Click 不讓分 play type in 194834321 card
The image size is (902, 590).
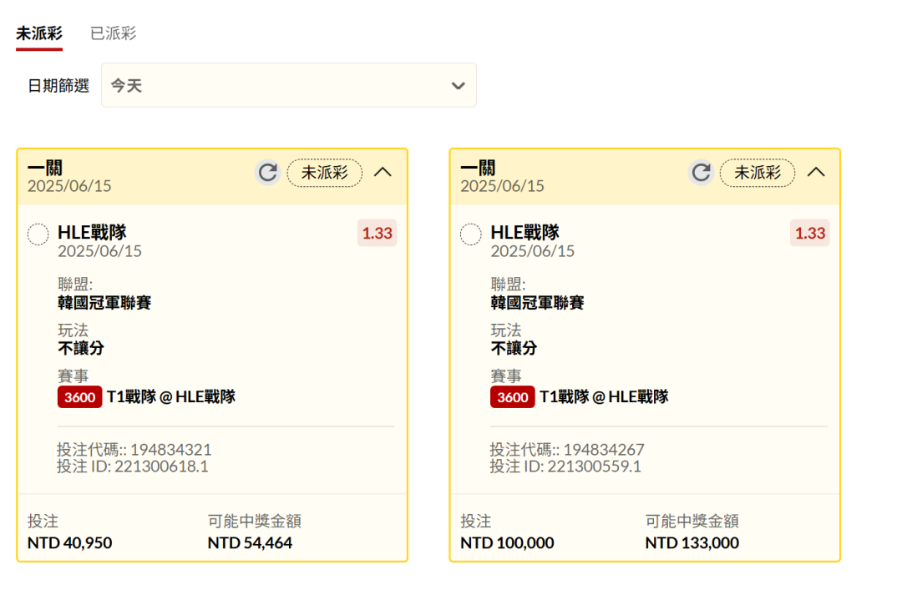tap(80, 348)
